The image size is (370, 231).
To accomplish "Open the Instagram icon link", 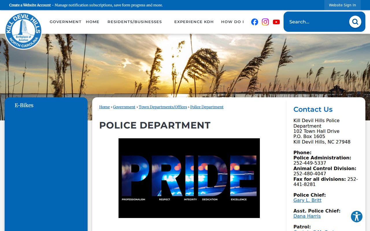I will (x=265, y=22).
